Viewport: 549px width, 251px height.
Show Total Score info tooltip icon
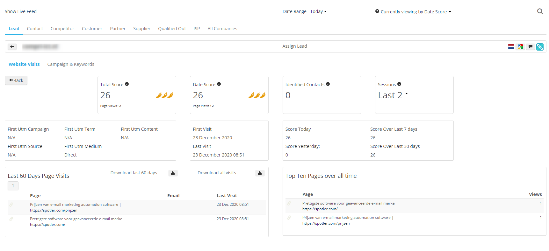127,84
